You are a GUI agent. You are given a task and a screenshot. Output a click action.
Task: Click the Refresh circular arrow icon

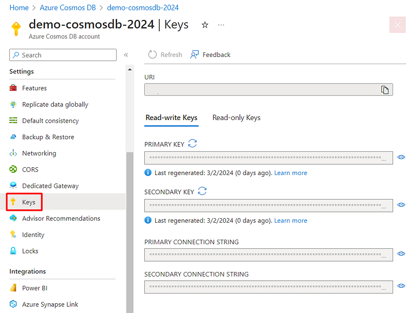[x=152, y=54]
